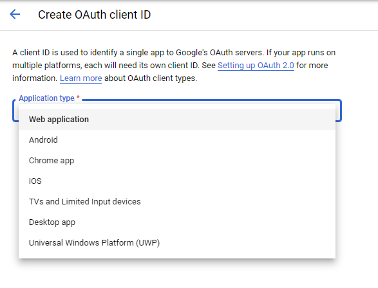Viewport: 378px width, 288px height.
Task: Click the Application type field label
Action: pos(46,98)
